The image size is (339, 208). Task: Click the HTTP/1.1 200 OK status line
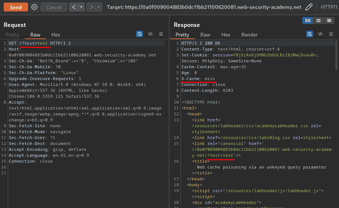point(201,43)
